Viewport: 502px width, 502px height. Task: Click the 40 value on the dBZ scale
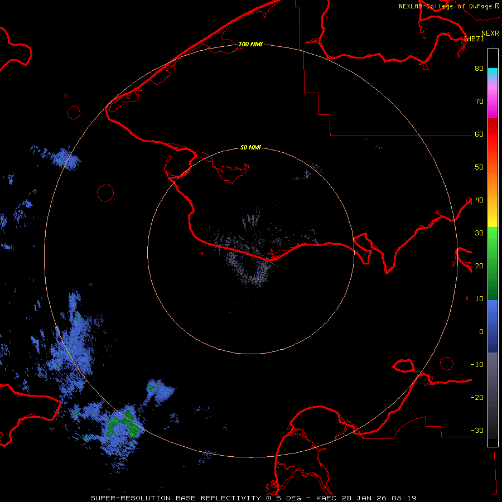pyautogui.click(x=479, y=200)
